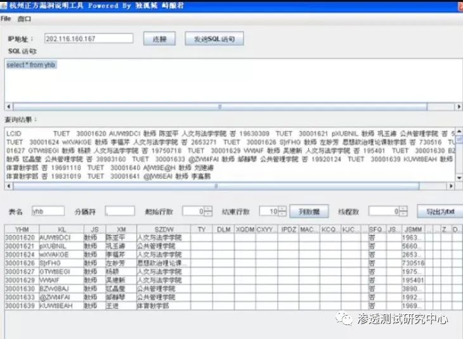Select the KL cell KUWt8EAH
This screenshot has height=339, width=463.
[x=62, y=305]
